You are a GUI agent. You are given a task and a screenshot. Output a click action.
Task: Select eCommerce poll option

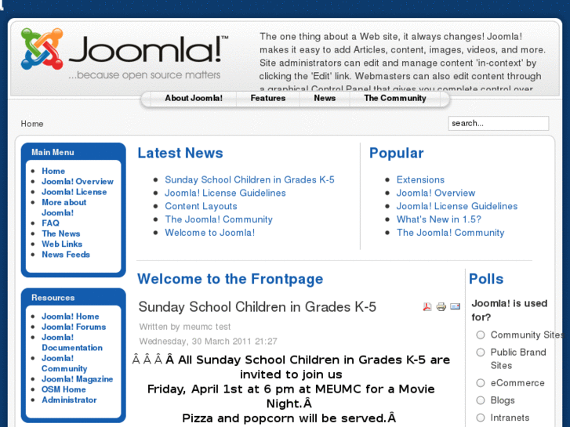tap(481, 382)
